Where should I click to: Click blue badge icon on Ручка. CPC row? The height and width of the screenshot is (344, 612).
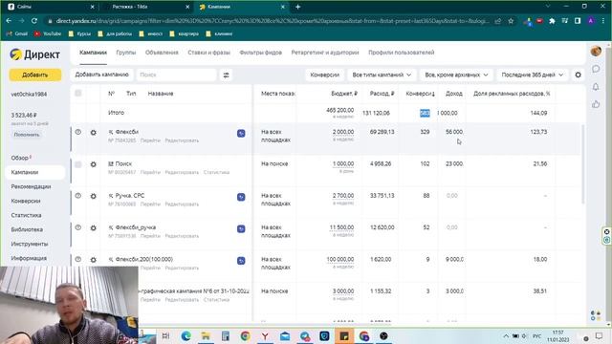click(x=241, y=197)
